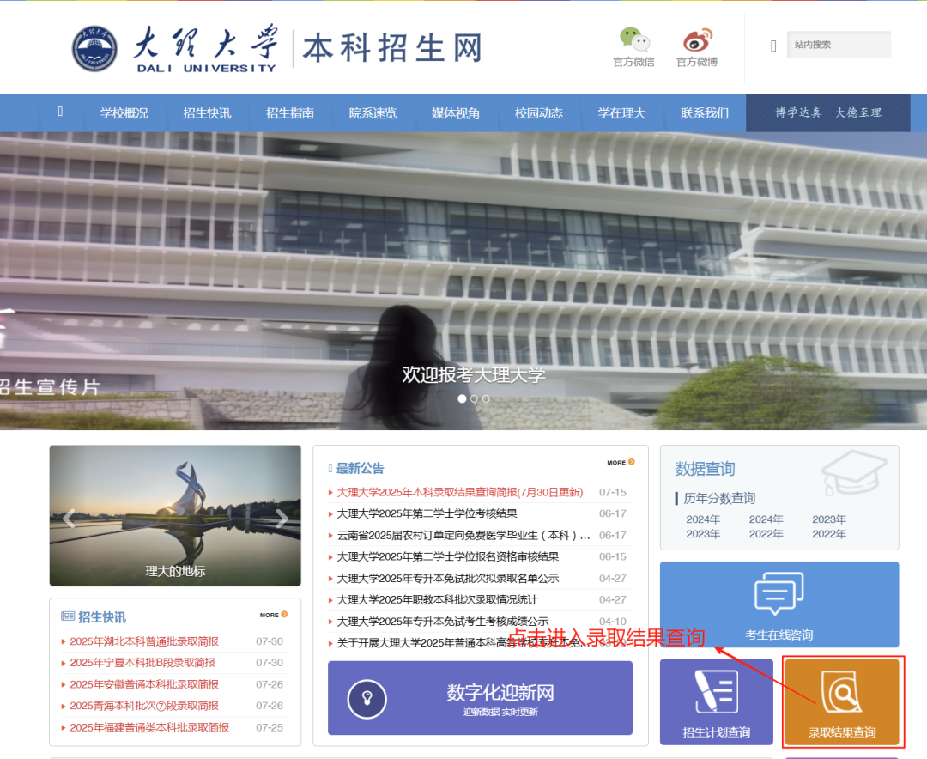The width and height of the screenshot is (927, 759).
Task: Click the left carousel arrow on 理大的地标
Action: 69,516
